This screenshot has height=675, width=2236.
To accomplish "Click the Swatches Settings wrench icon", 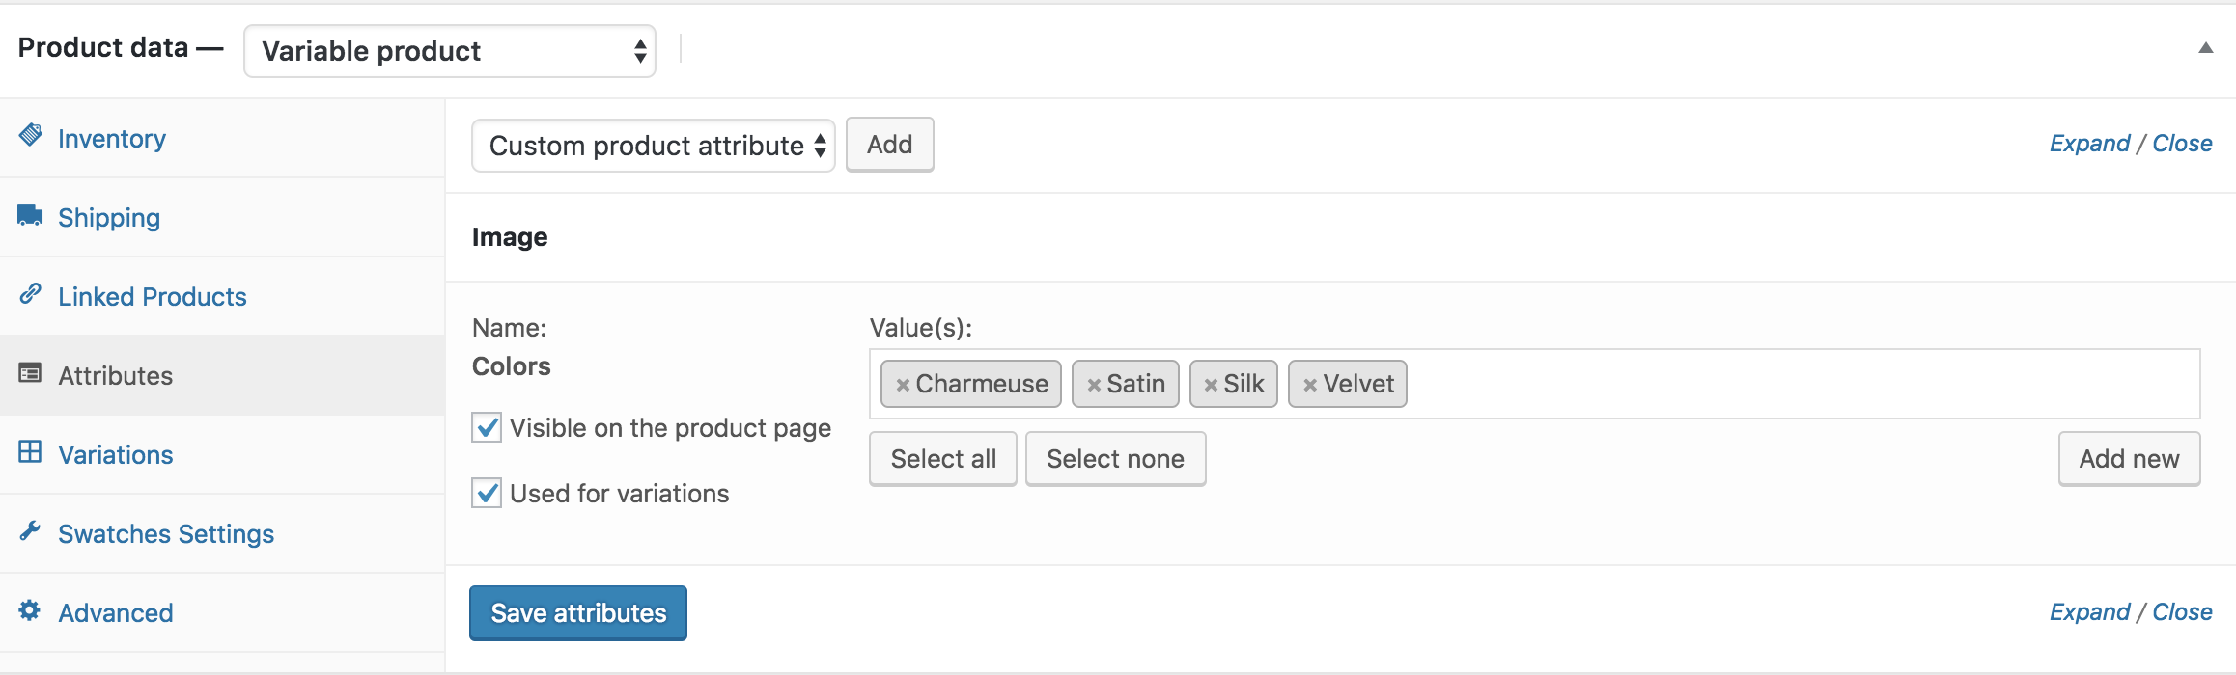I will pos(30,530).
